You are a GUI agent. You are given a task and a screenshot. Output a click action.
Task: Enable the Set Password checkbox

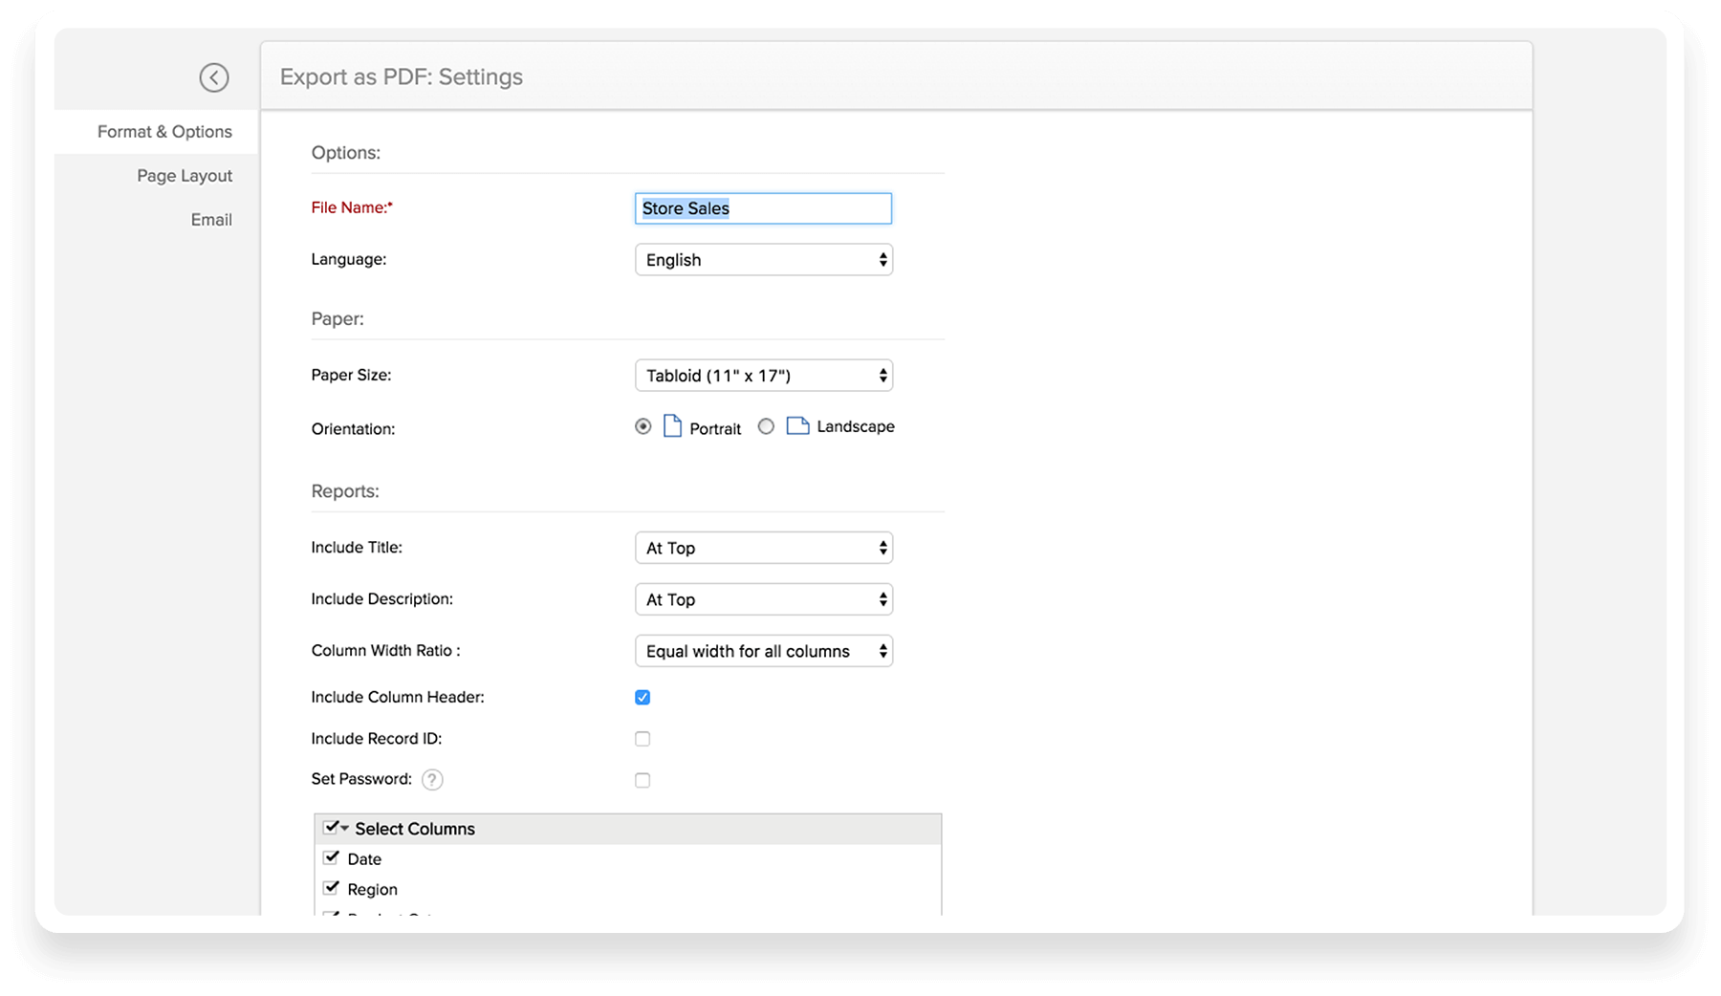click(x=643, y=780)
